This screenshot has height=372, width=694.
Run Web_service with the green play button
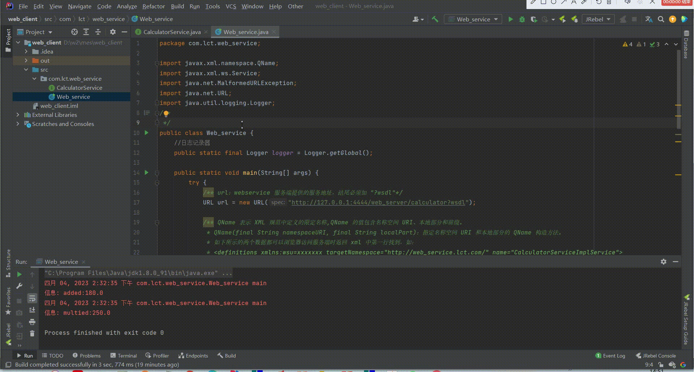point(511,19)
